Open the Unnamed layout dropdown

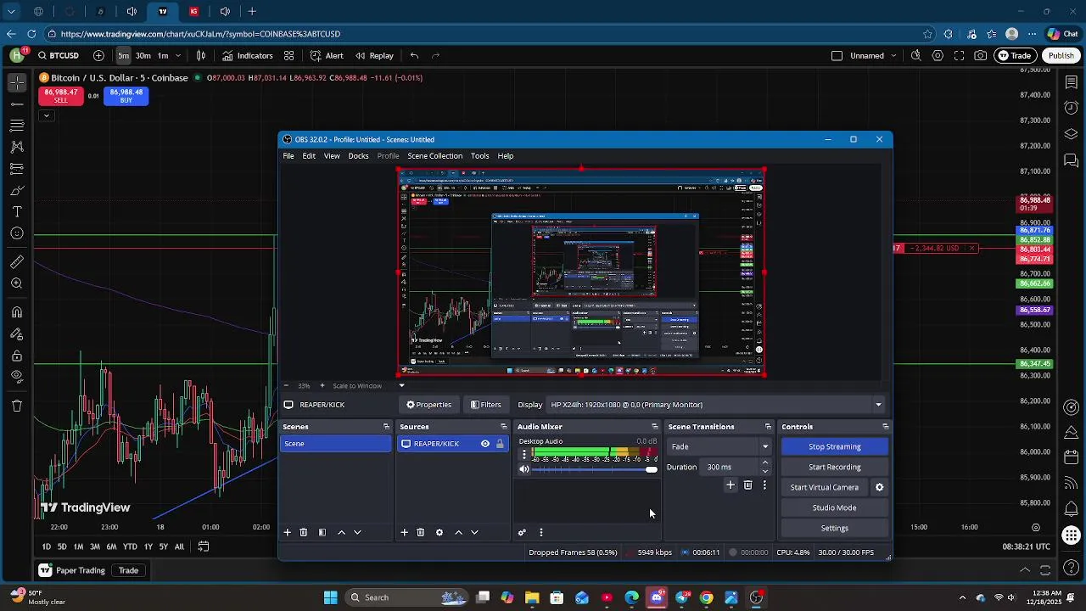click(x=895, y=56)
